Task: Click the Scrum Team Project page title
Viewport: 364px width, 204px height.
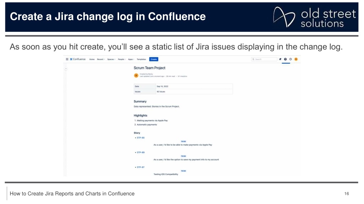Action: 150,68
